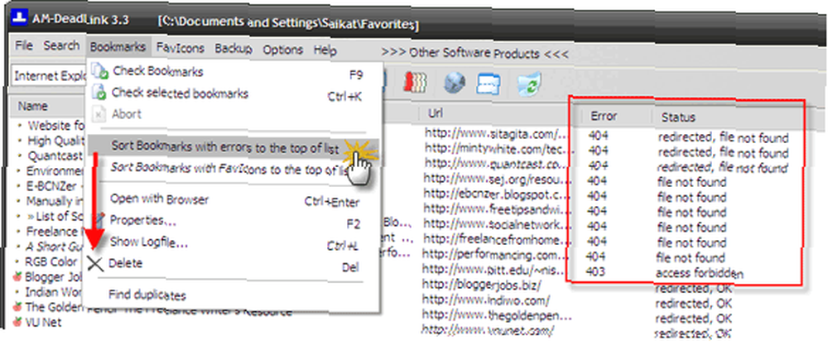Click Other Software Products link

tap(474, 53)
